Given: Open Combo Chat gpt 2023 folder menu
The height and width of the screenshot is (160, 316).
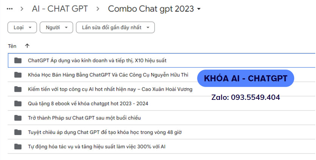Looking at the screenshot, I should tap(155, 8).
